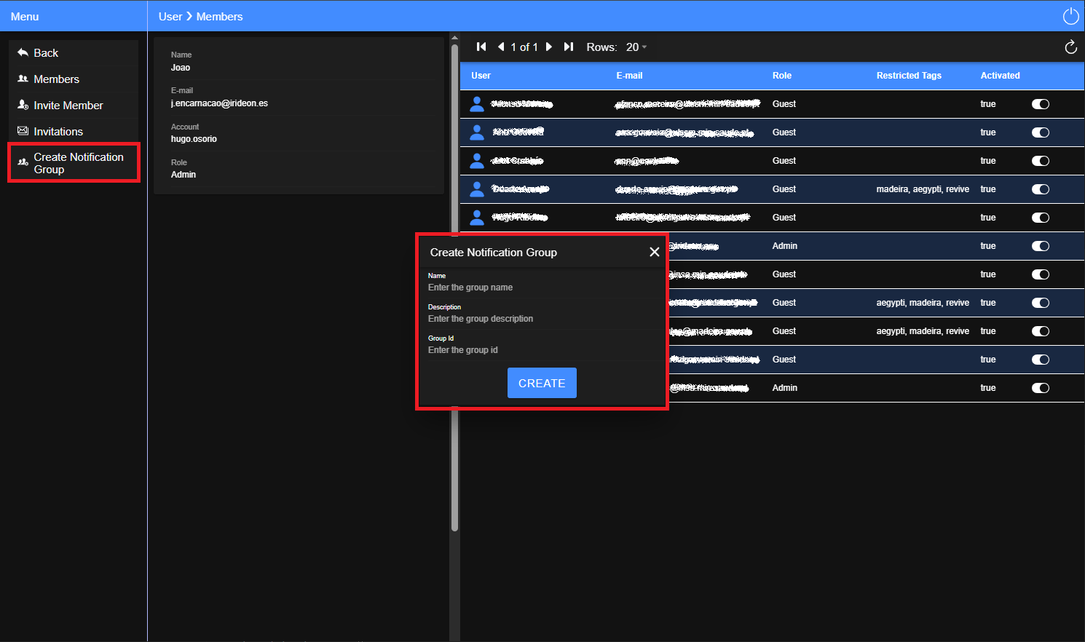Click avatar icon in first table row

tap(477, 104)
